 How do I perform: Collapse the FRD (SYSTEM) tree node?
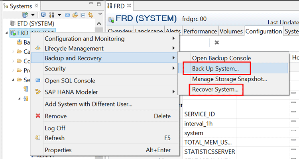coord(7,33)
